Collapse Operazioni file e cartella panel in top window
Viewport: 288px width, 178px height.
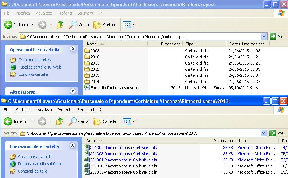pos(73,49)
